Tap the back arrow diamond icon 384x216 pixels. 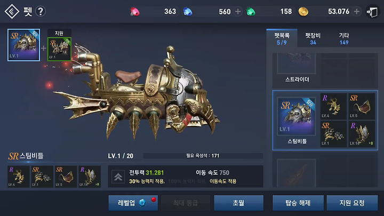pos(12,11)
